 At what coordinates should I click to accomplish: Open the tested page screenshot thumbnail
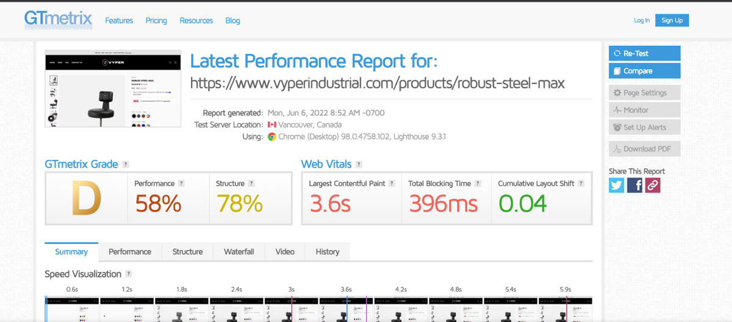pyautogui.click(x=113, y=88)
